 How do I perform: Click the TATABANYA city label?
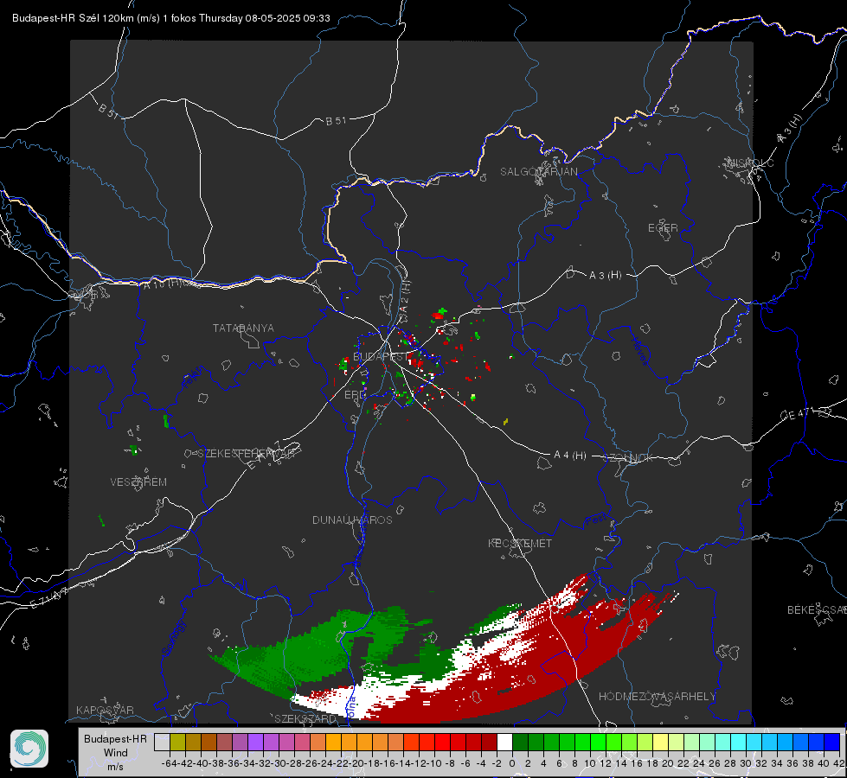click(x=243, y=328)
